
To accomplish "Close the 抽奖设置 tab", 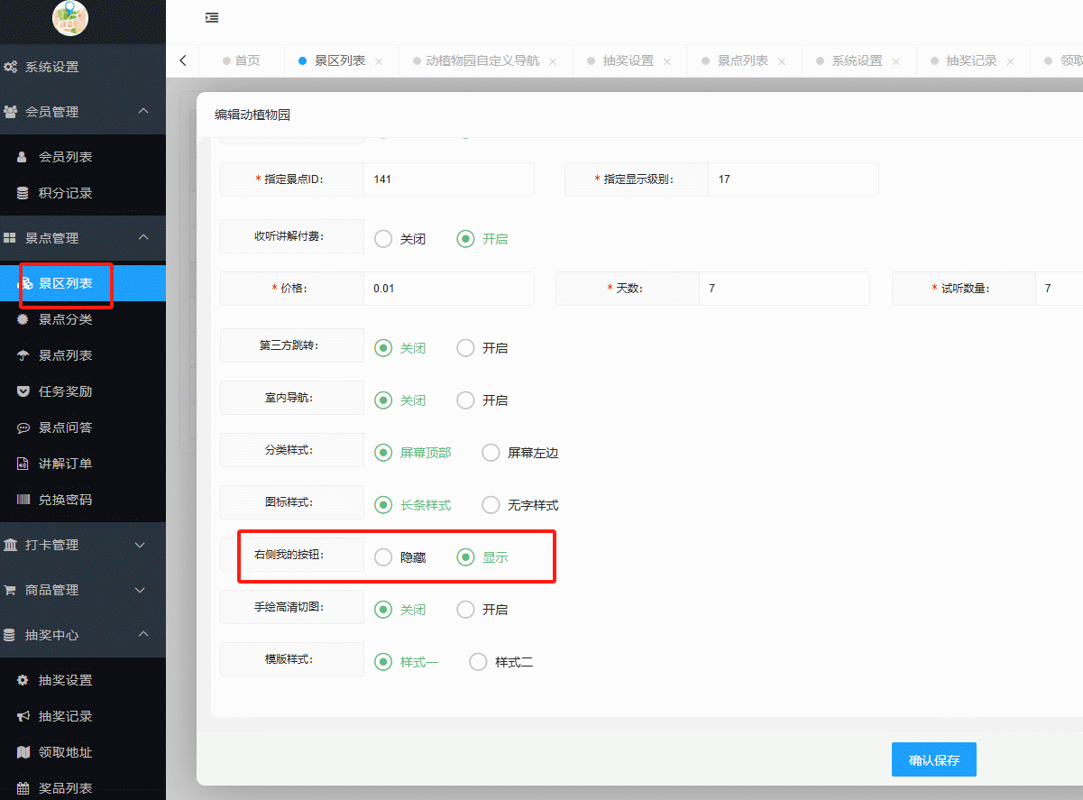I will tap(667, 61).
